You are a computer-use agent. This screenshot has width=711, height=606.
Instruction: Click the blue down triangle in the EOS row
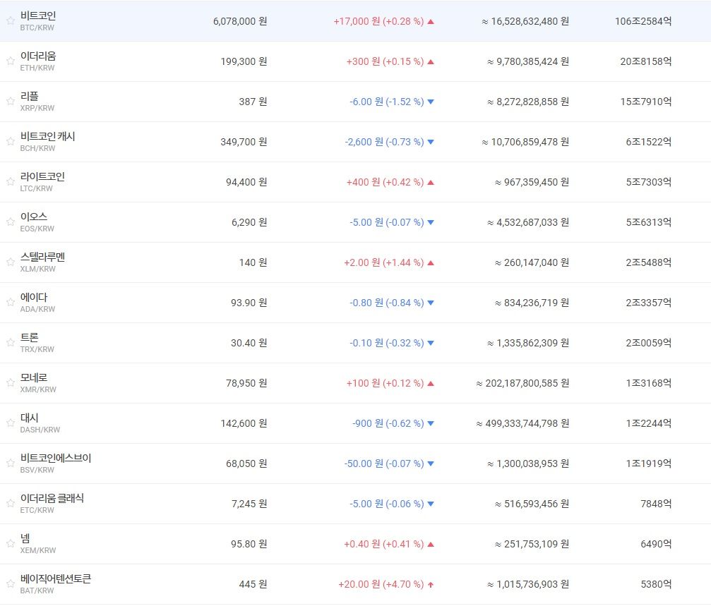431,222
